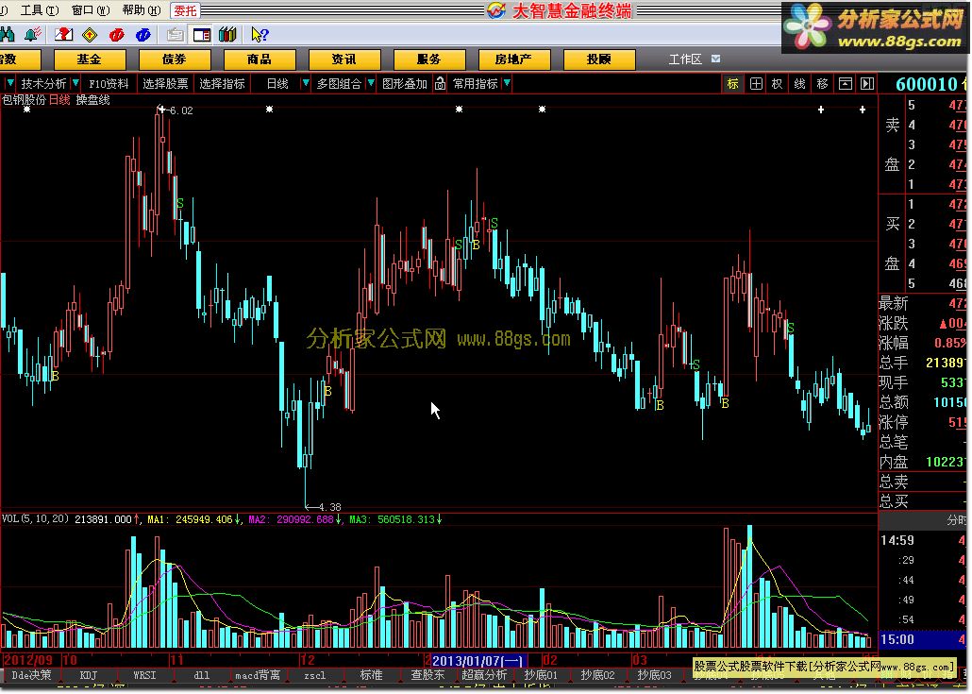972x694 pixels.
Task: Click the crosshair grid icon
Action: coord(756,84)
